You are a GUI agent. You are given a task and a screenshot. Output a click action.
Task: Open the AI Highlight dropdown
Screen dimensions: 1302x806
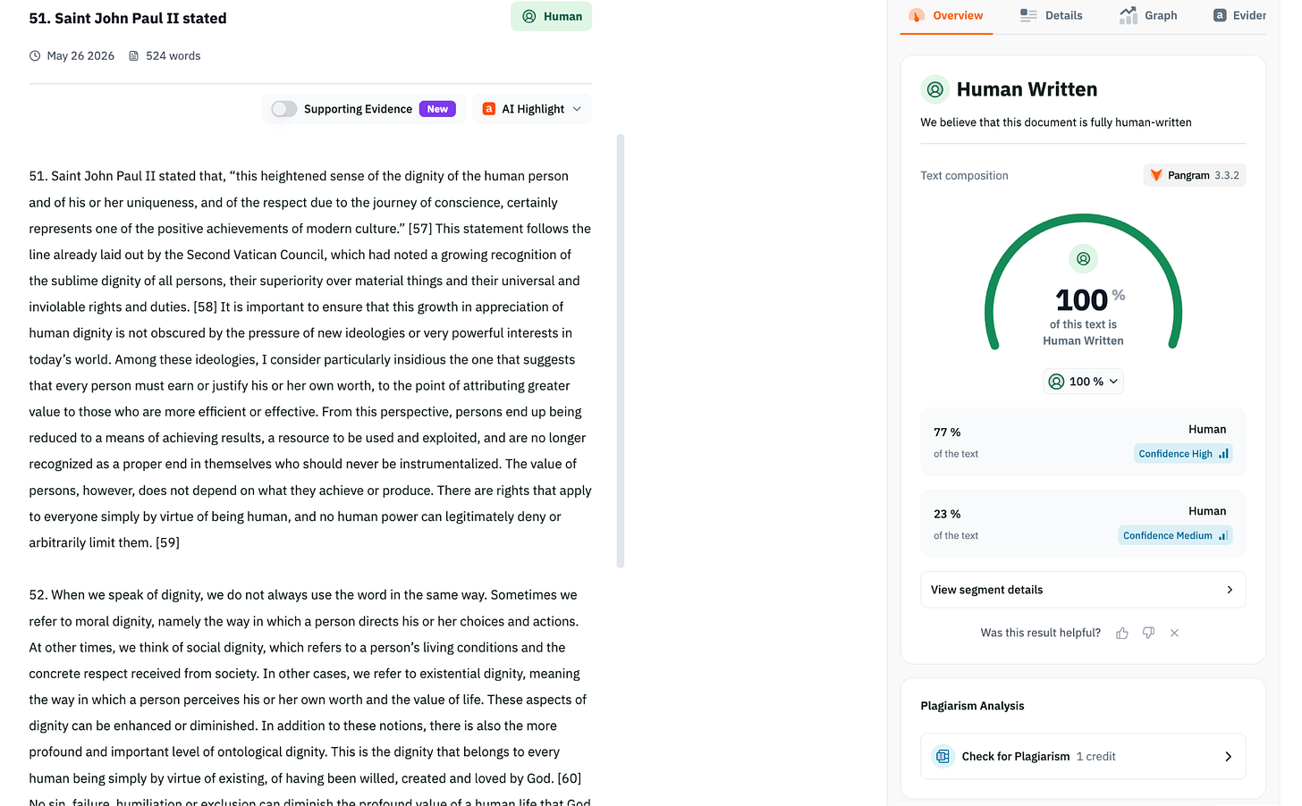click(x=532, y=109)
